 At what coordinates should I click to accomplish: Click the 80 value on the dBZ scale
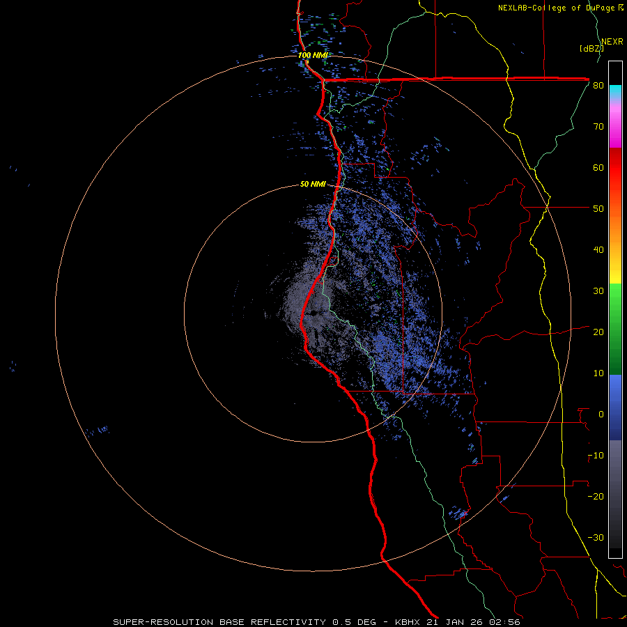(x=598, y=86)
